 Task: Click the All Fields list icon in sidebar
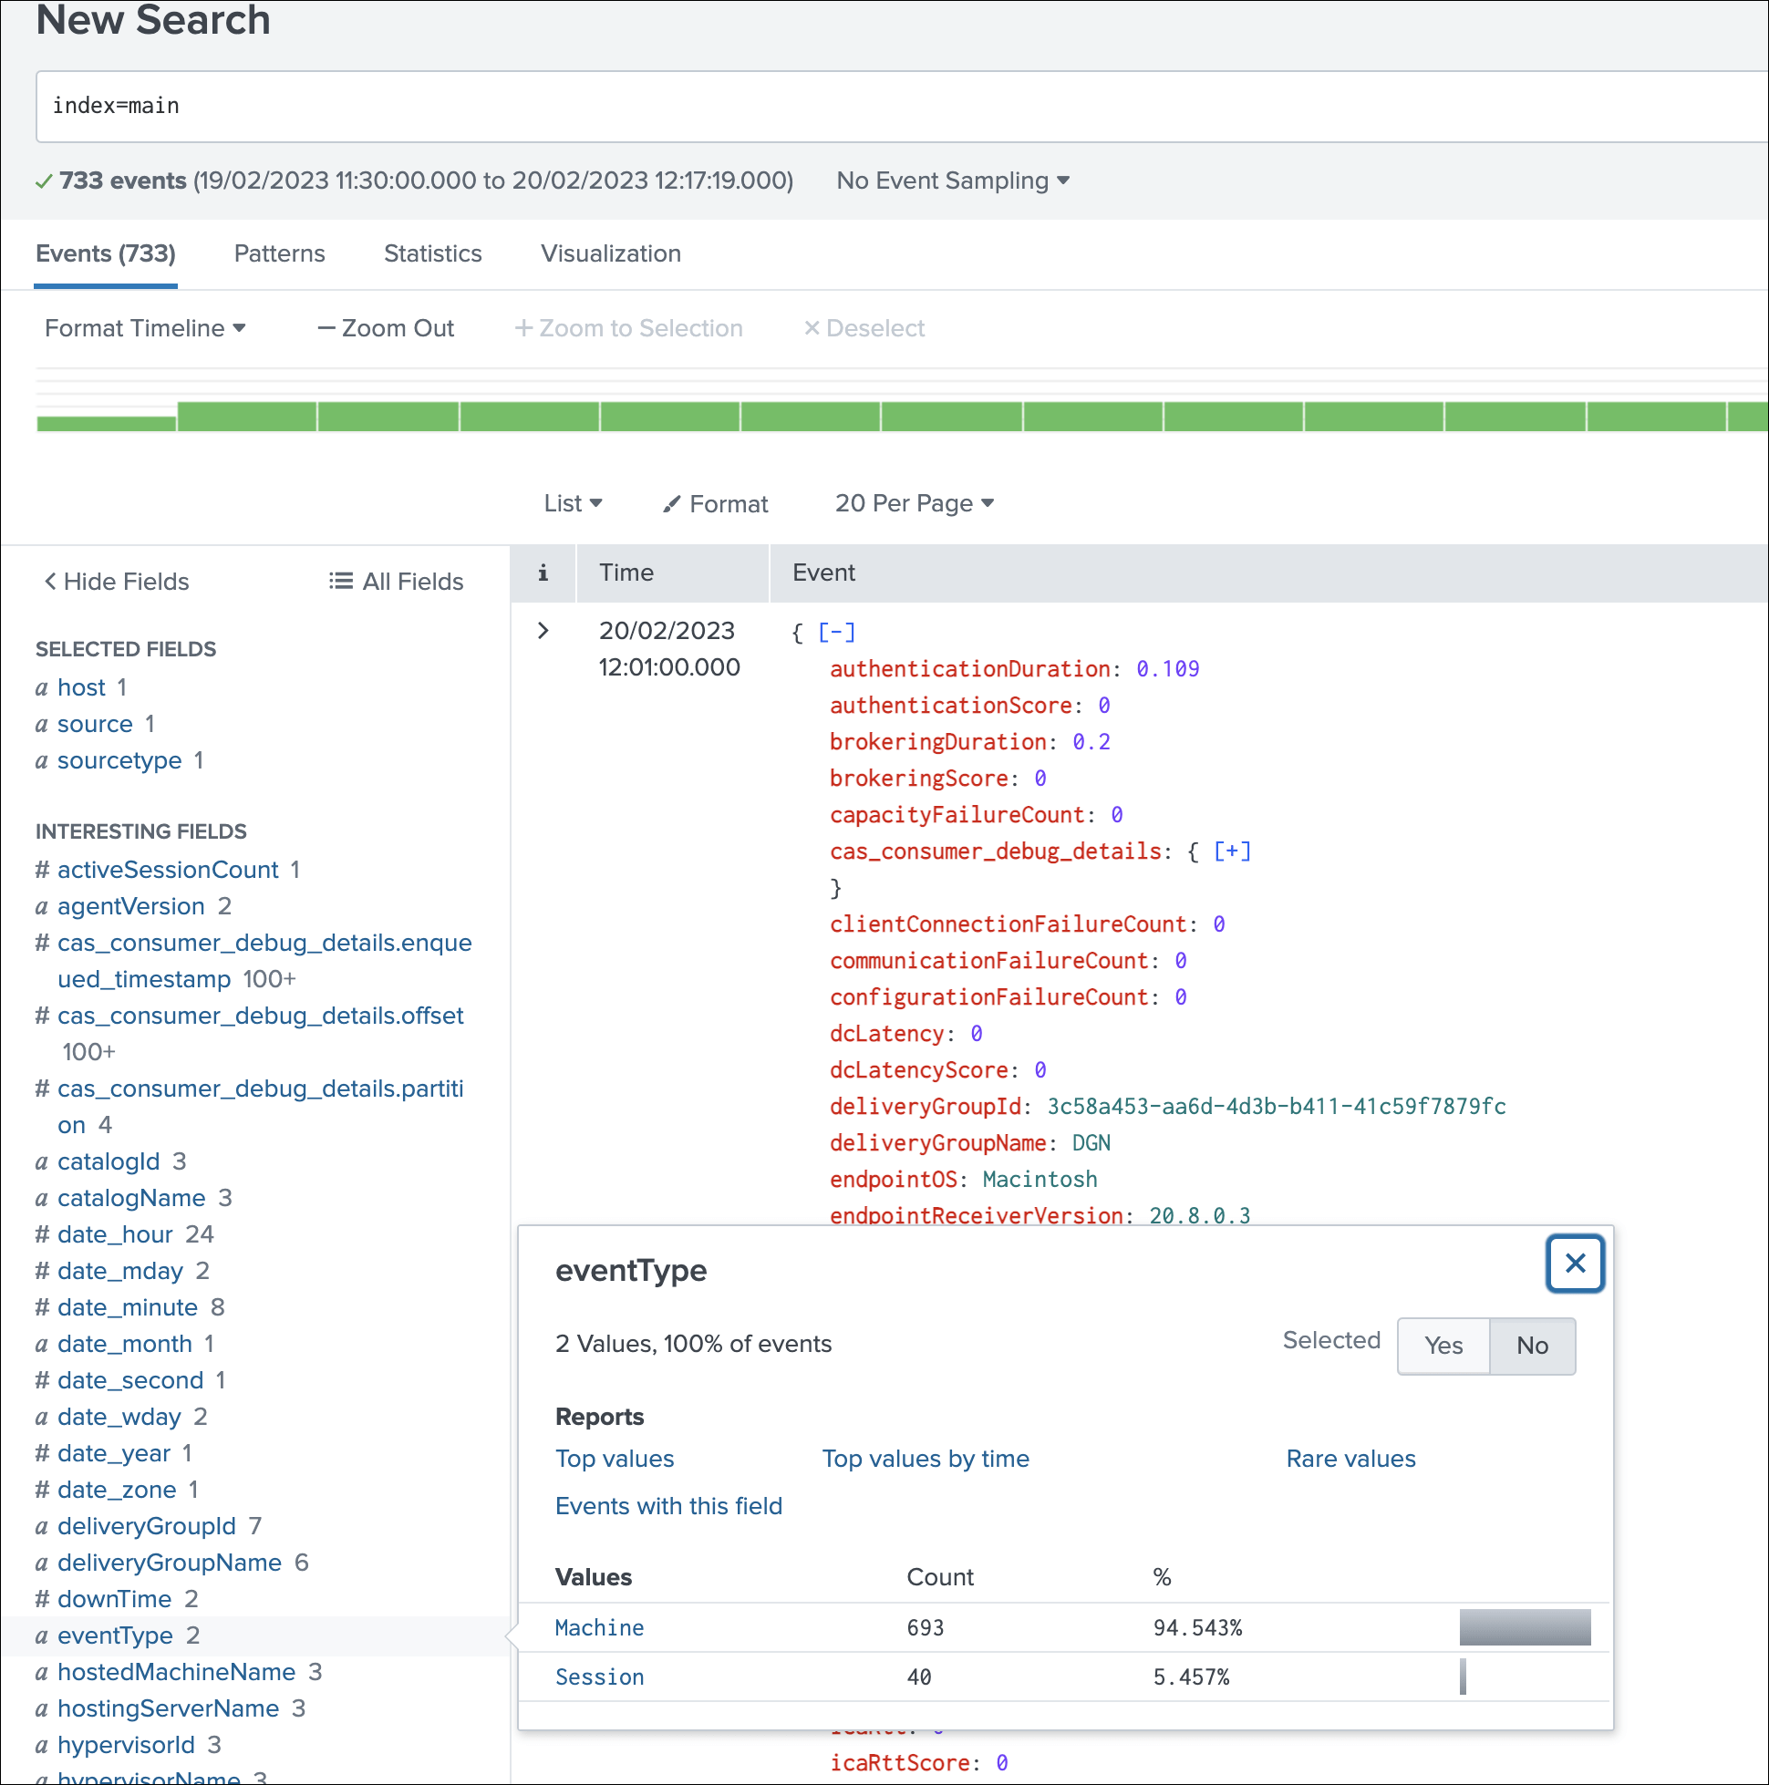point(340,580)
